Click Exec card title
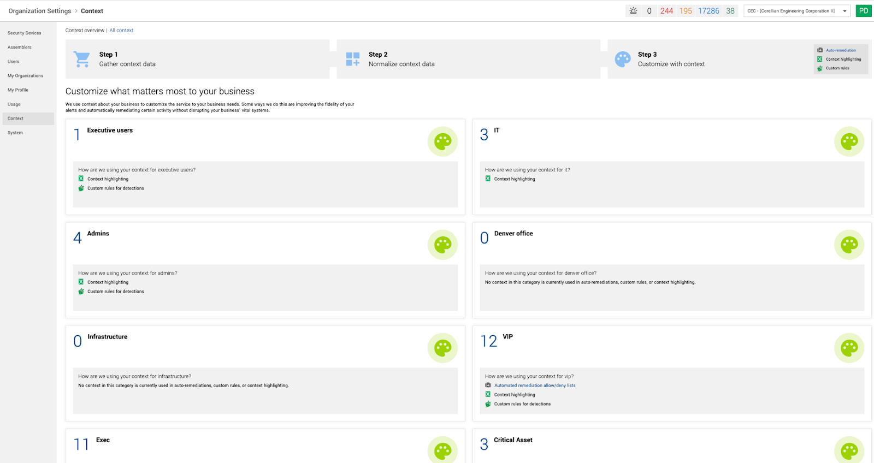Image resolution: width=874 pixels, height=463 pixels. (103, 440)
